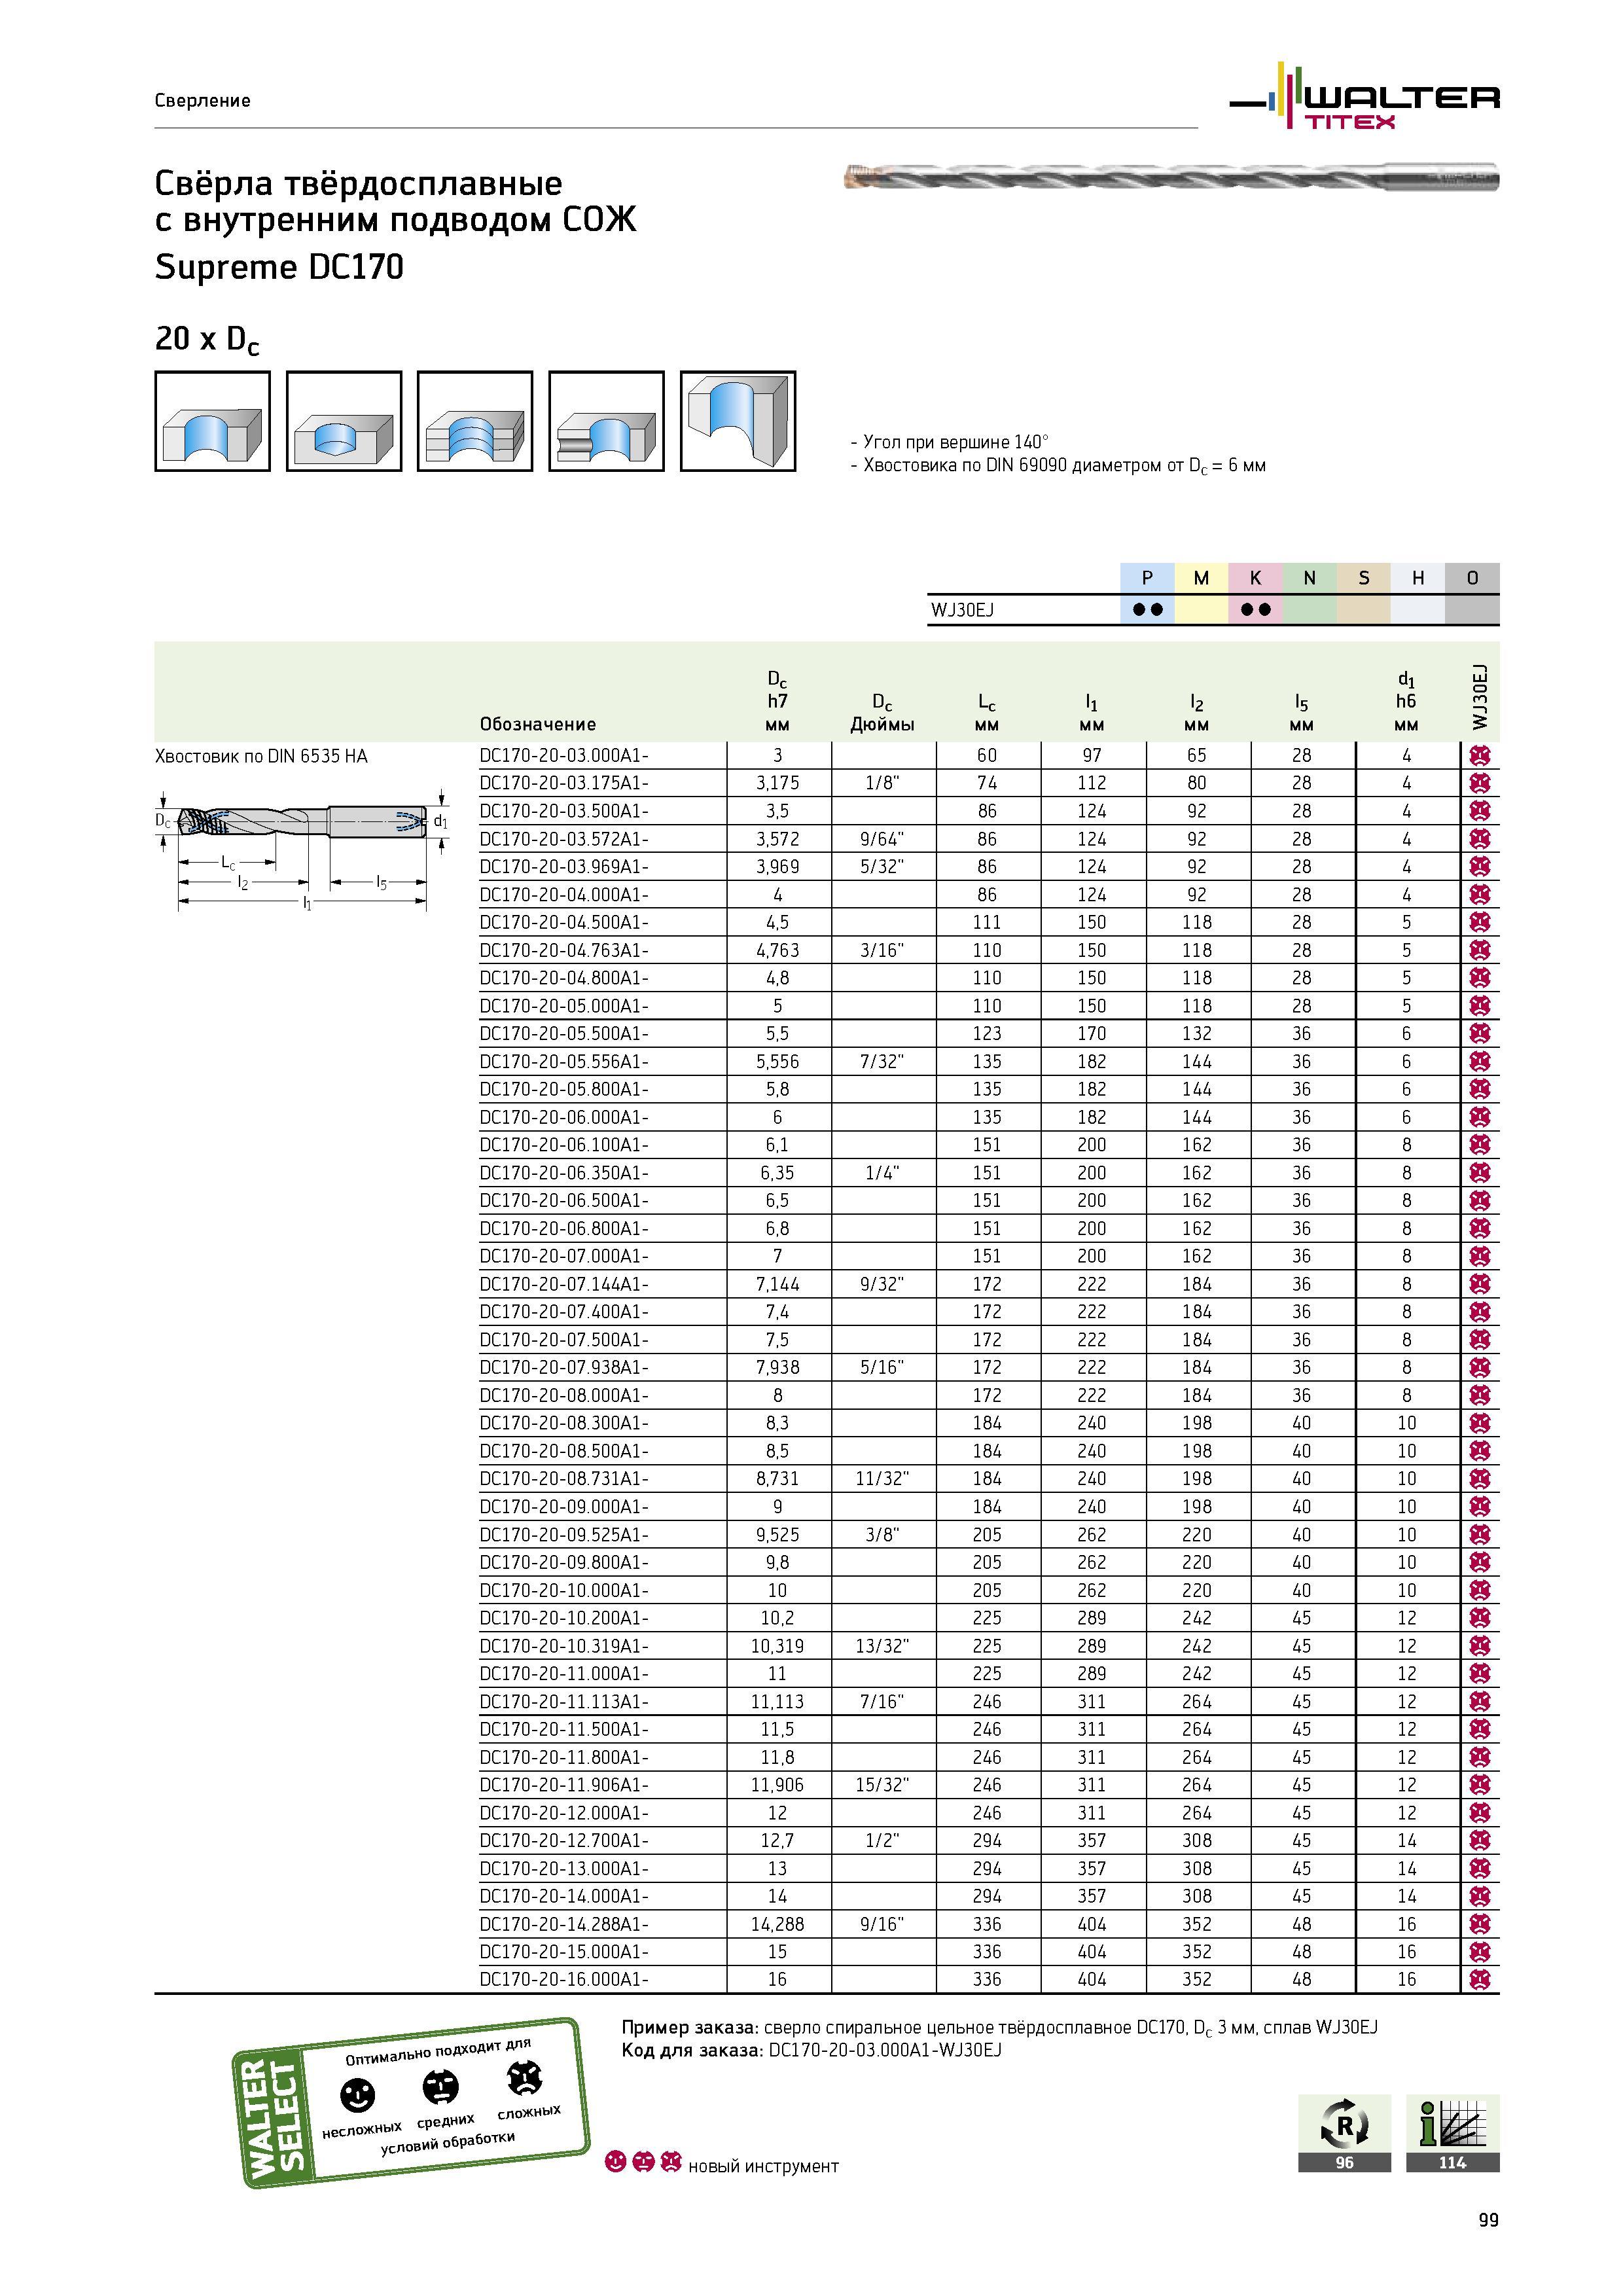
Task: Click the WJ30EJ face icon for DC170-20-10.000A1-
Action: 1481,1590
